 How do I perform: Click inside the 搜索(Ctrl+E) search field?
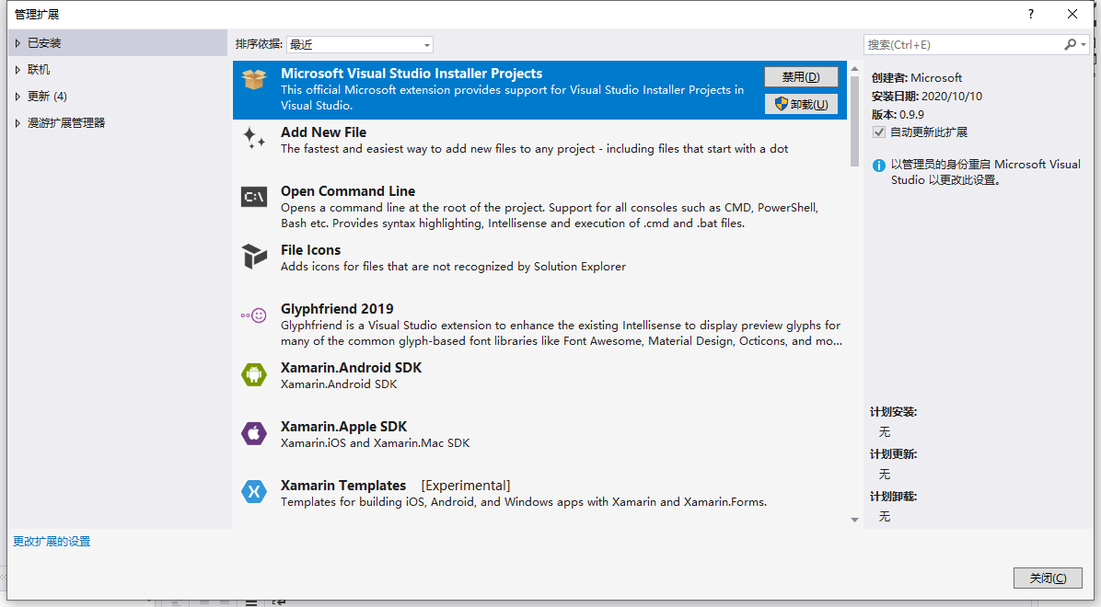(957, 43)
